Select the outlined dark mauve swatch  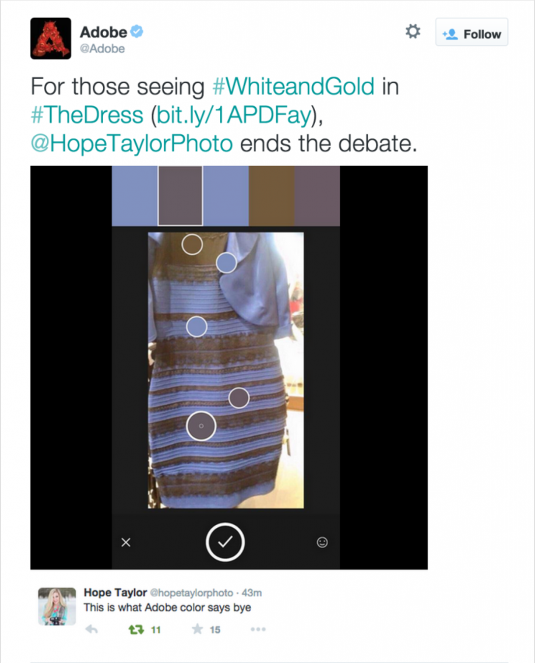(180, 196)
